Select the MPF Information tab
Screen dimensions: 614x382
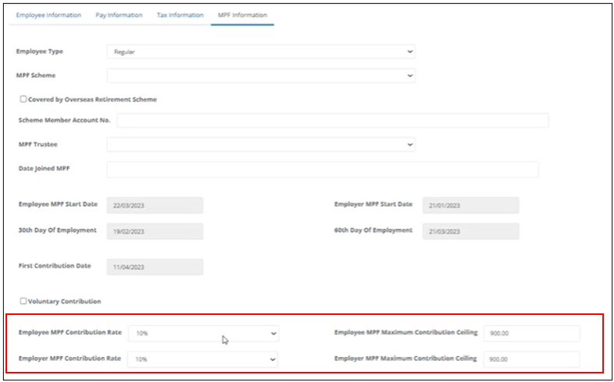tap(242, 16)
